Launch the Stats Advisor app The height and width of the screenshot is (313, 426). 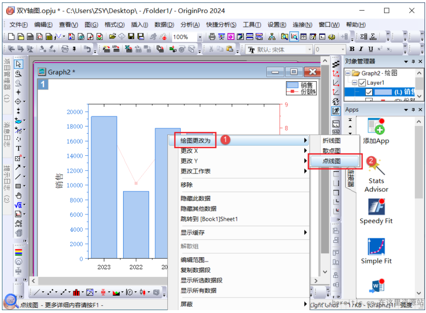pos(376,175)
